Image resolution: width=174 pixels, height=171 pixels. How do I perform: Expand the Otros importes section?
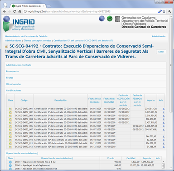click(14, 84)
